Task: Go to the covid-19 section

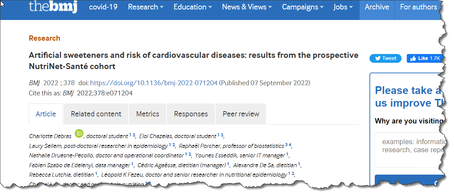Action: pyautogui.click(x=103, y=7)
